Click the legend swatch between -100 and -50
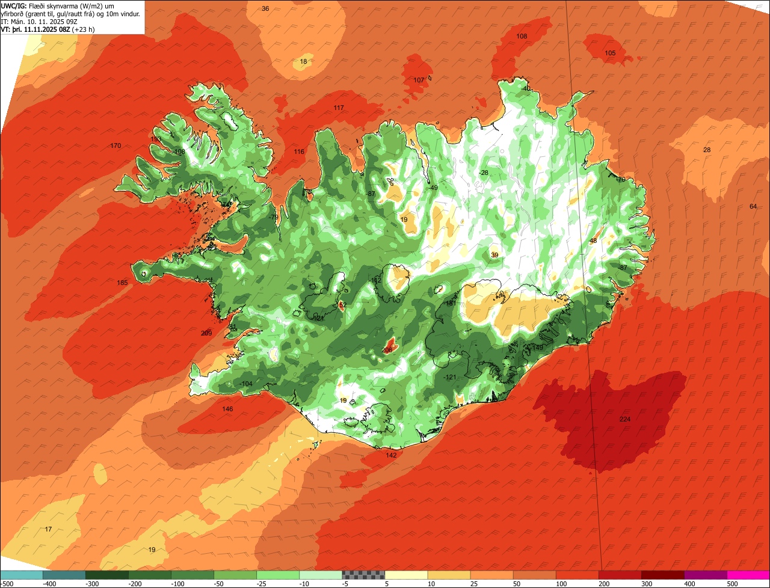770x588 pixels. 192,575
